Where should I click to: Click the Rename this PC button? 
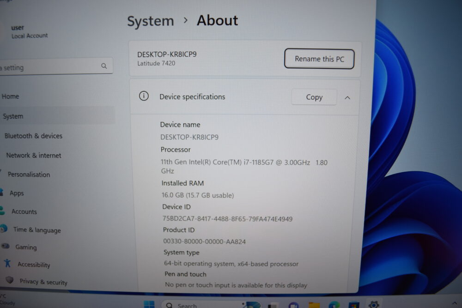(319, 59)
